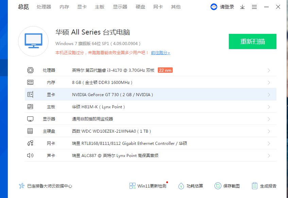This screenshot has width=288, height=198.
Task: Switch to the 其他 tab
Action: tap(176, 7)
